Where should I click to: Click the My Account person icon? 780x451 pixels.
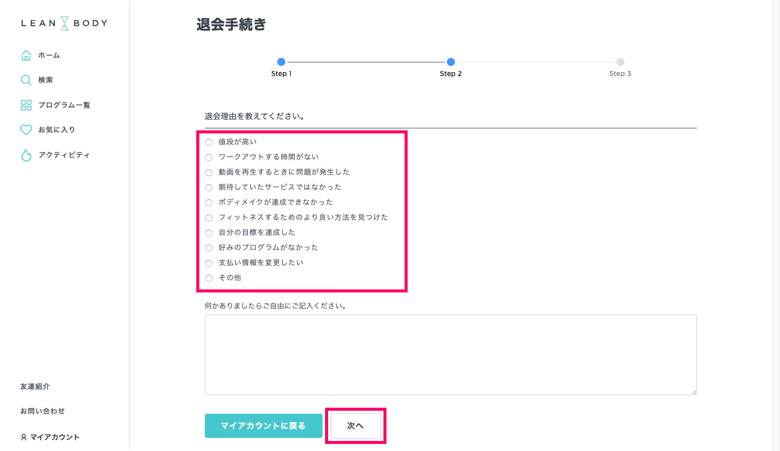pyautogui.click(x=24, y=437)
